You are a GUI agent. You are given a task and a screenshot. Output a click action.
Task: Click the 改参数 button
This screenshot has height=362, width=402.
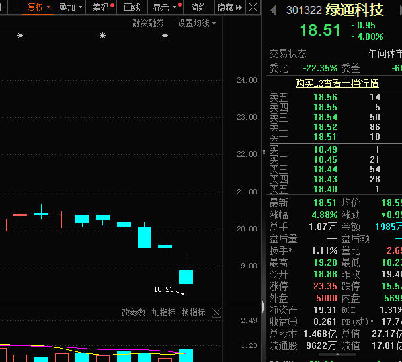(134, 312)
